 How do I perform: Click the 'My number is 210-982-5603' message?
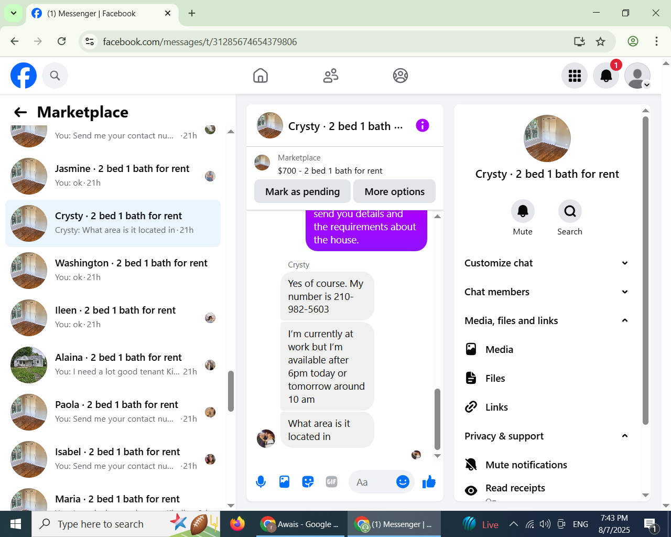click(327, 296)
